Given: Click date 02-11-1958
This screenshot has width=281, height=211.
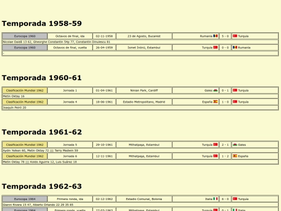Looking at the screenshot, I should tap(104, 36).
